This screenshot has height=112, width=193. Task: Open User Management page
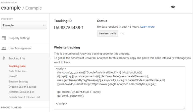point(20,48)
